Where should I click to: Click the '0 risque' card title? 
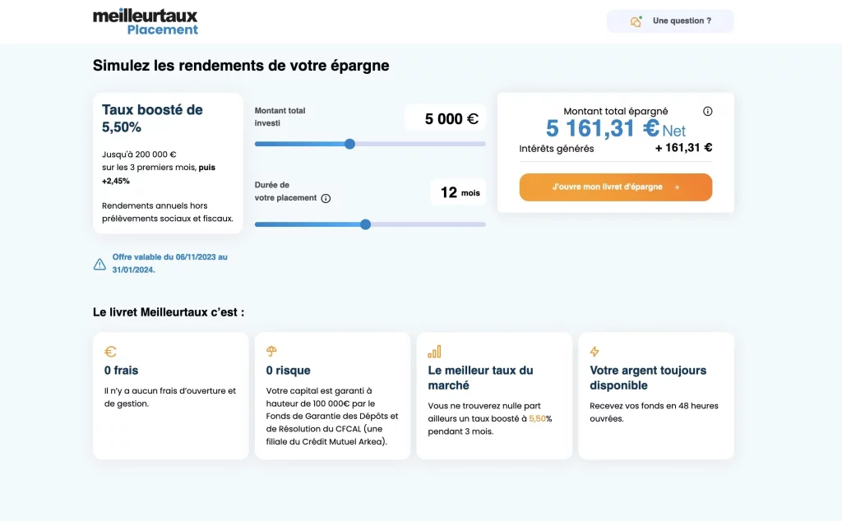point(289,371)
